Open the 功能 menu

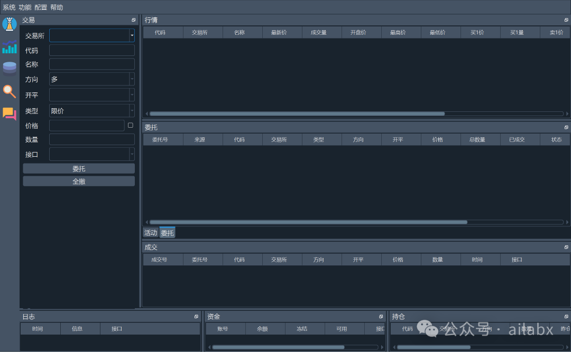pyautogui.click(x=25, y=7)
